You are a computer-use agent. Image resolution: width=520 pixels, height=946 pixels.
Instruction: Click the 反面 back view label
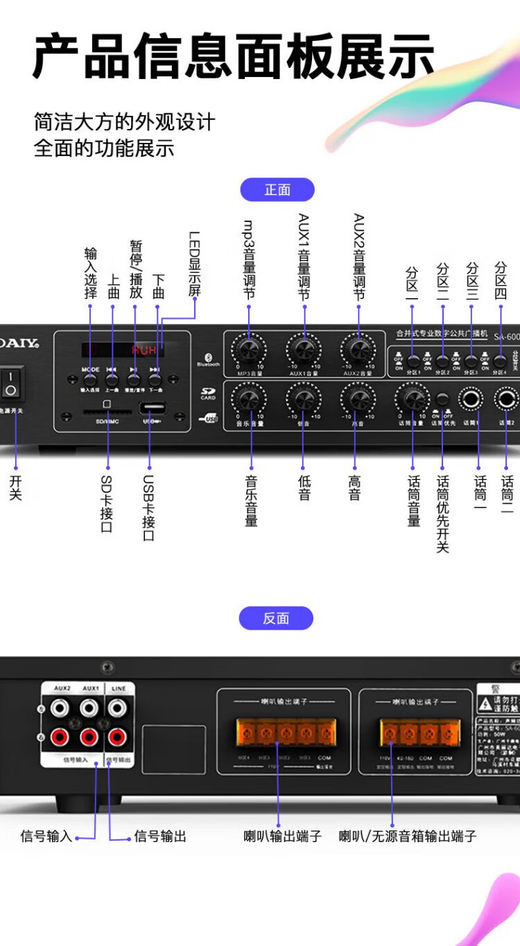click(x=276, y=618)
